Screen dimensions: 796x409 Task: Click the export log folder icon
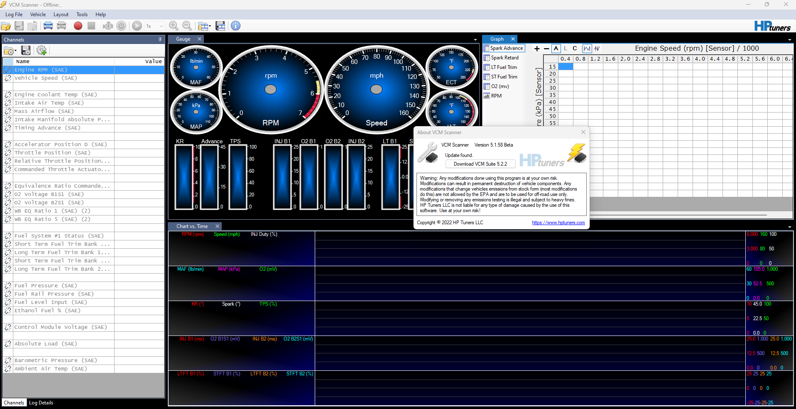click(32, 26)
